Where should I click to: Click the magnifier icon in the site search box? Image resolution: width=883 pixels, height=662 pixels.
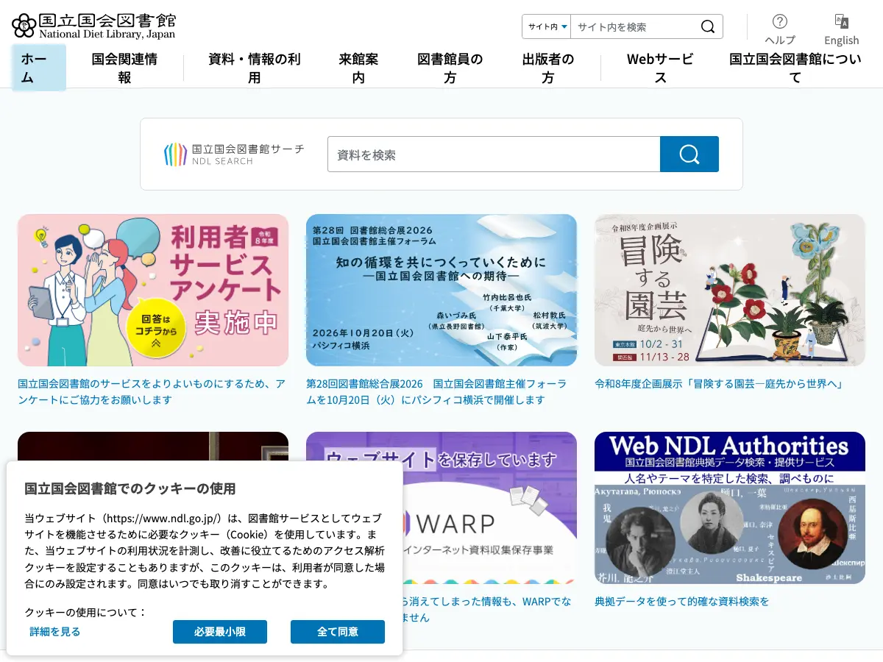708,26
